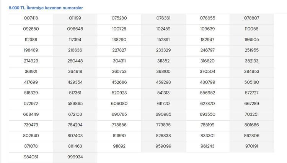Click the 8.000 TL İkramiye kazanan numaralar heading
The width and height of the screenshot is (287, 163).
[x=46, y=8]
